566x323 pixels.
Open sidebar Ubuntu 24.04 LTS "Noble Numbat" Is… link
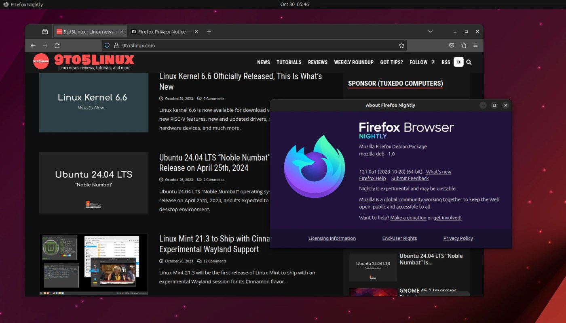[431, 259]
